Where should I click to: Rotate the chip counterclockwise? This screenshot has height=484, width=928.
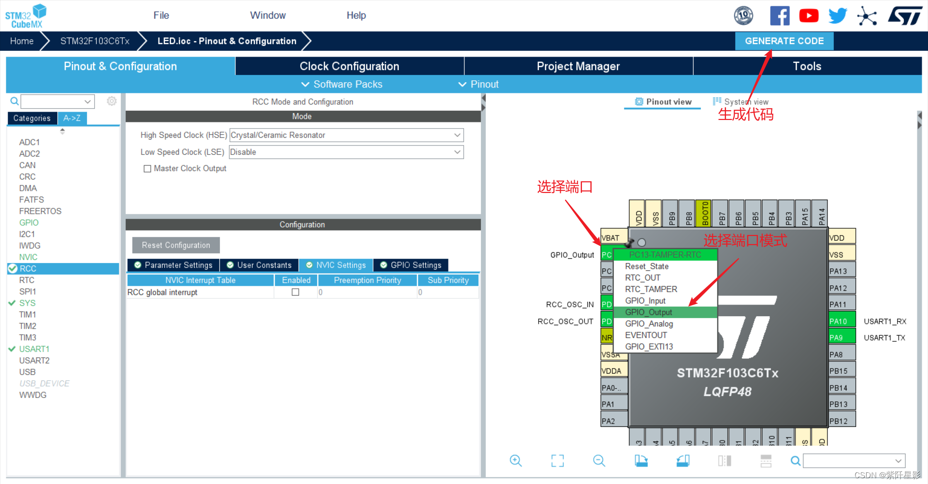coord(682,460)
